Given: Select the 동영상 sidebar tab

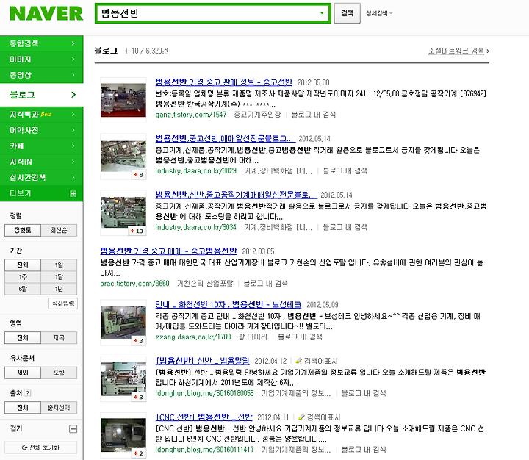Looking at the screenshot, I should [x=41, y=75].
